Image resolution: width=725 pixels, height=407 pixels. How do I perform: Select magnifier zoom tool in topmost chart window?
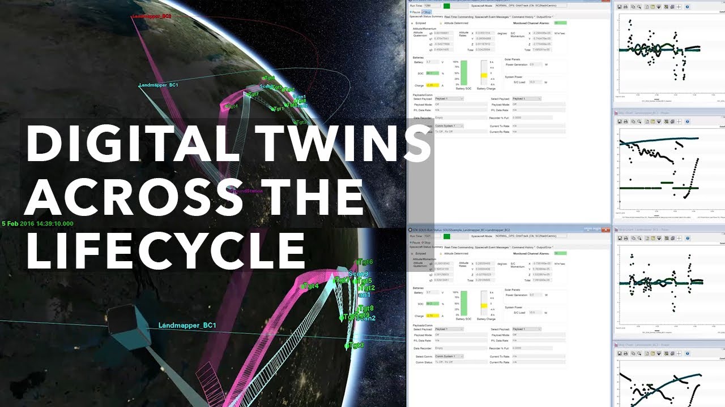tap(639, 7)
